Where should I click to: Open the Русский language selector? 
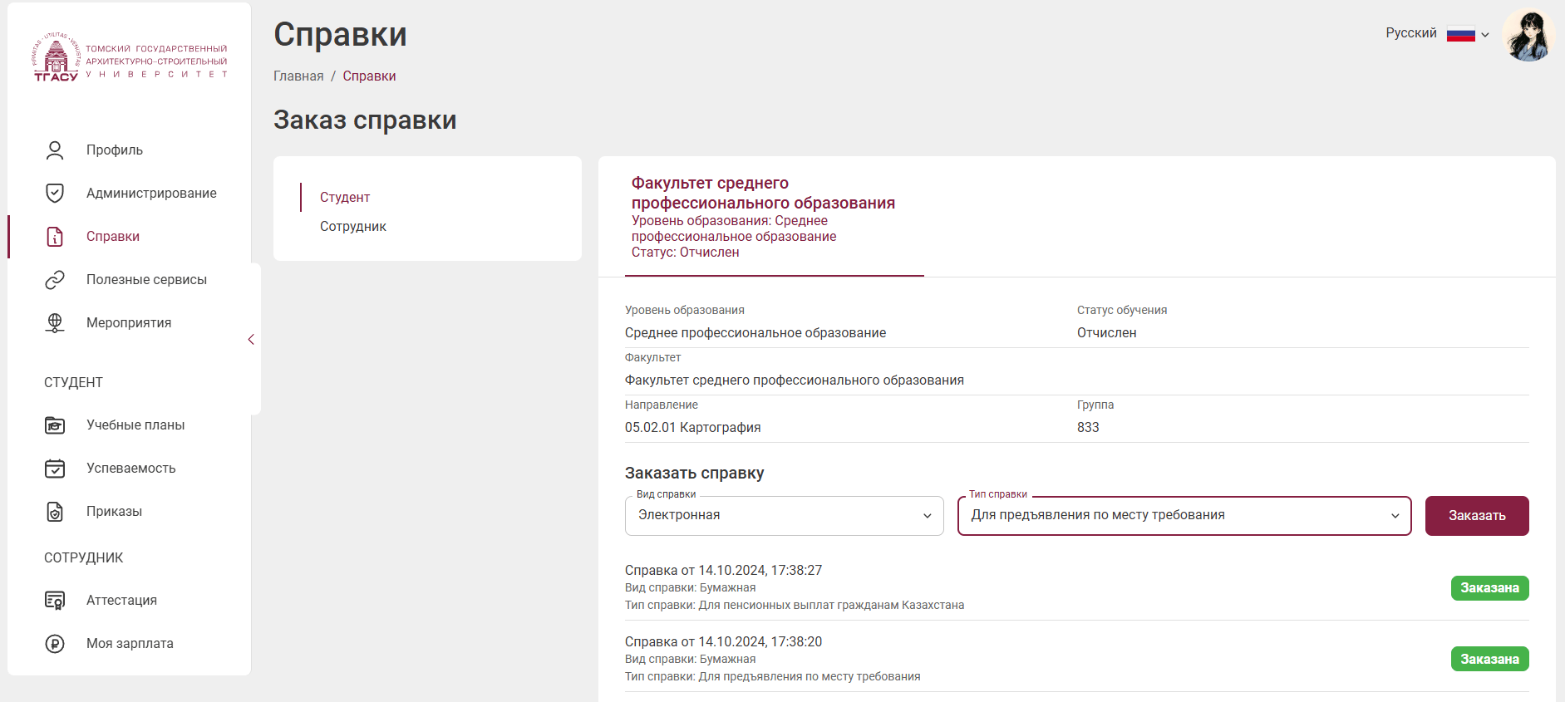pyautogui.click(x=1437, y=34)
